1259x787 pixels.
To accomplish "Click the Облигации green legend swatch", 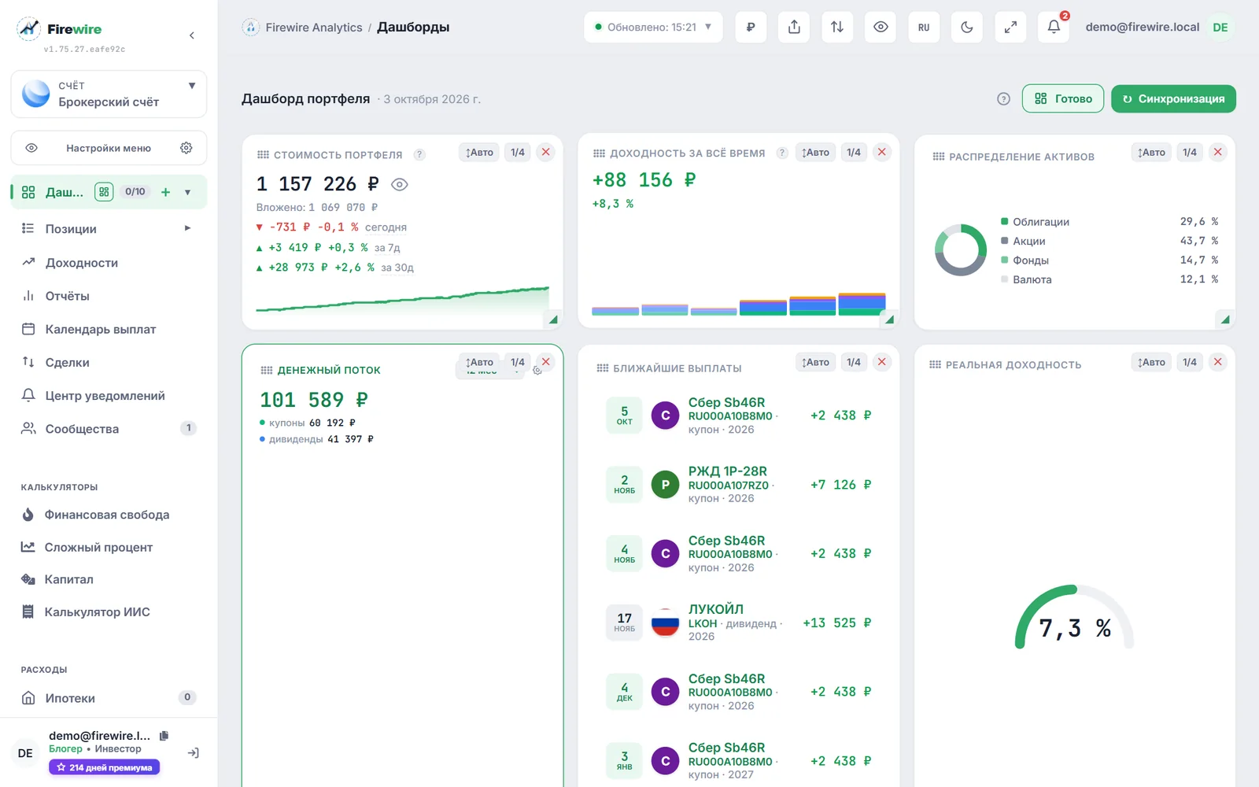I will click(x=1005, y=221).
